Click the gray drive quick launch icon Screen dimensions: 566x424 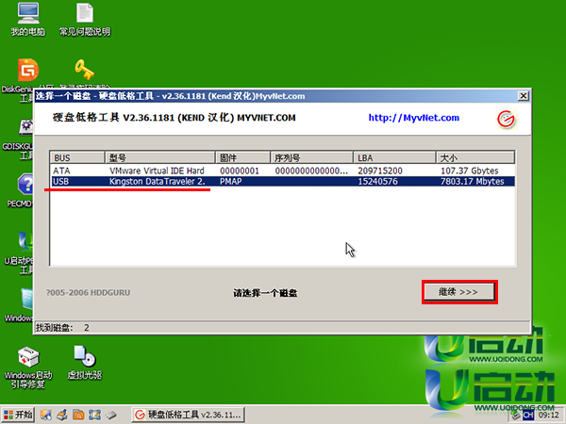(x=110, y=415)
